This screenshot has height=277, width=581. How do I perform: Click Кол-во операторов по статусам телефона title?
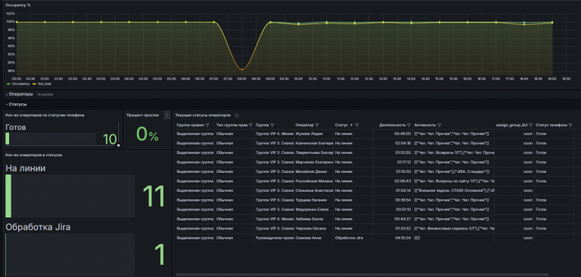point(45,115)
